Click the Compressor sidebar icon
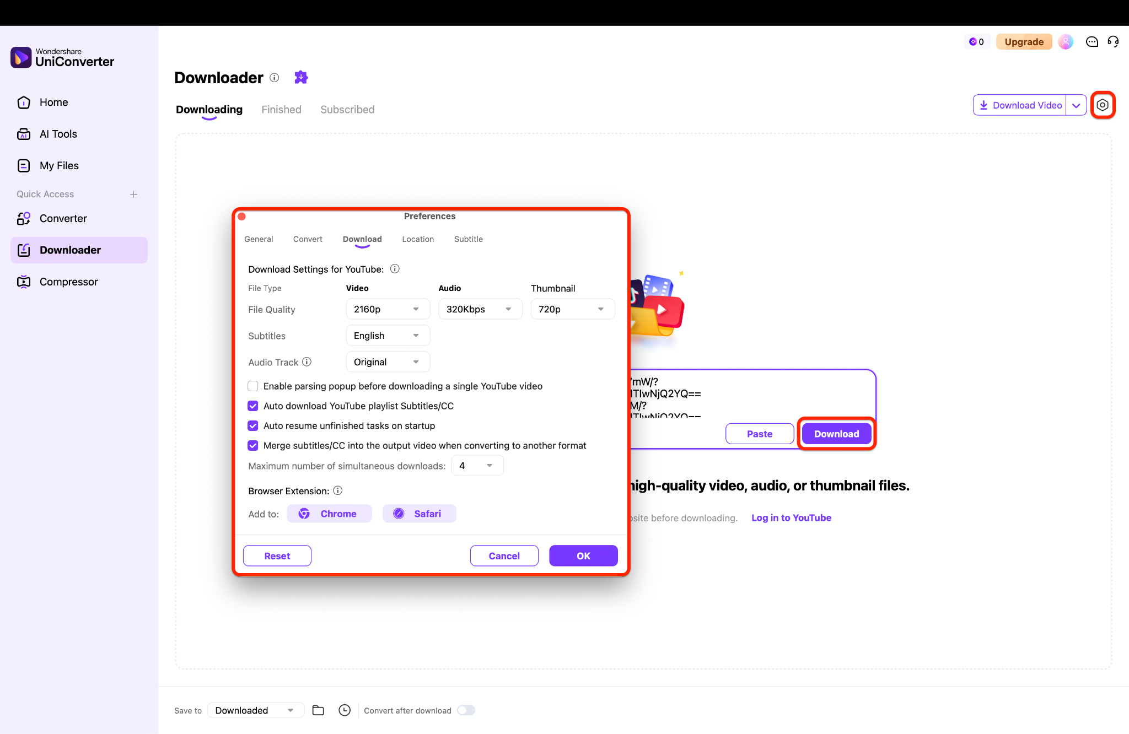Screen dimensions: 1129x734 [x=24, y=282]
